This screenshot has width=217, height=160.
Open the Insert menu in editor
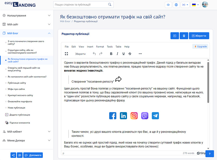coord(90,47)
